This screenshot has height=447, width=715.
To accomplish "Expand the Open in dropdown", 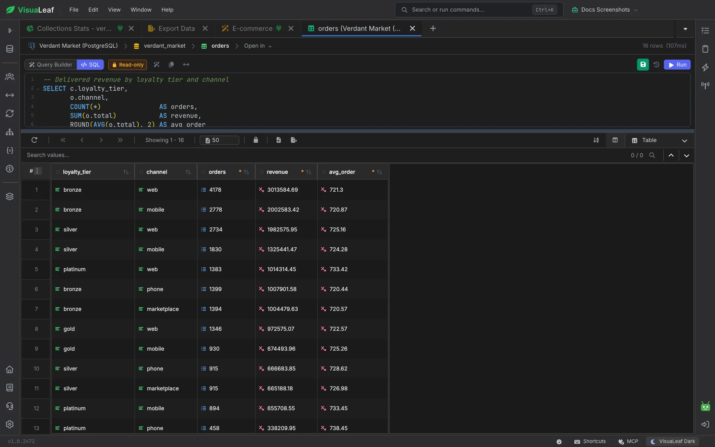I will tap(258, 46).
